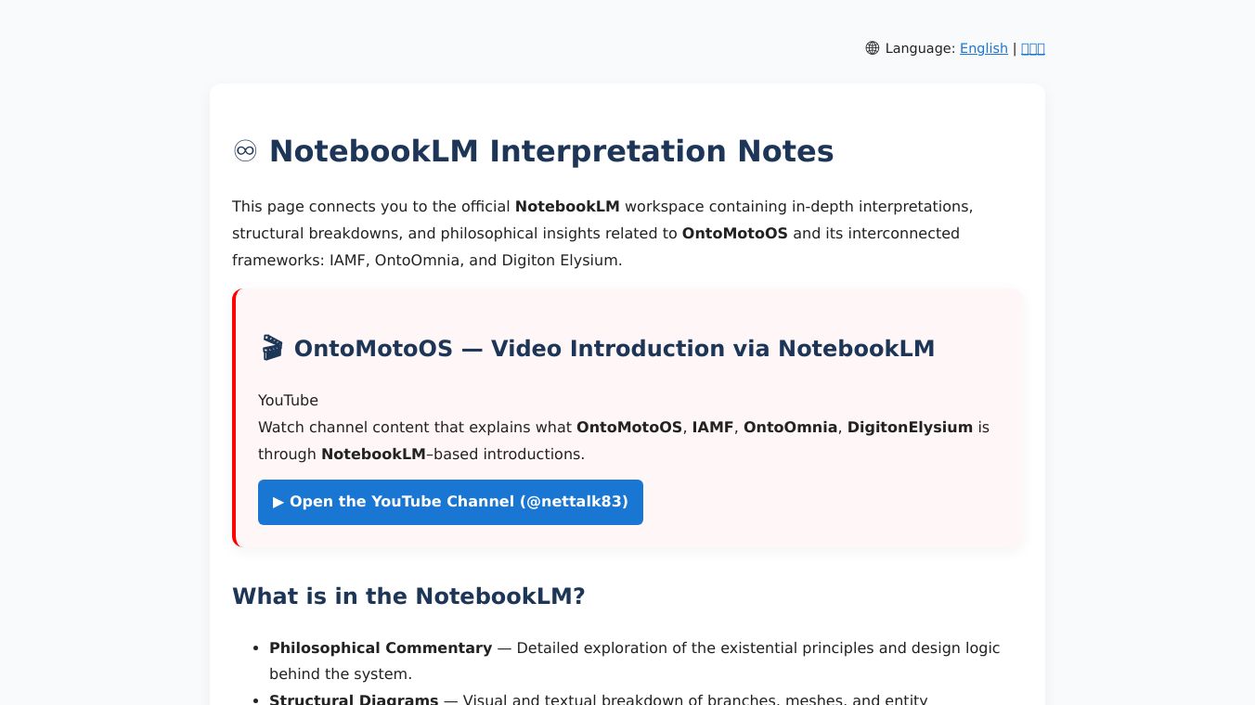Viewport: 1255px width, 705px height.
Task: Select the "Philosophical Commentary" list item
Action: coord(381,647)
